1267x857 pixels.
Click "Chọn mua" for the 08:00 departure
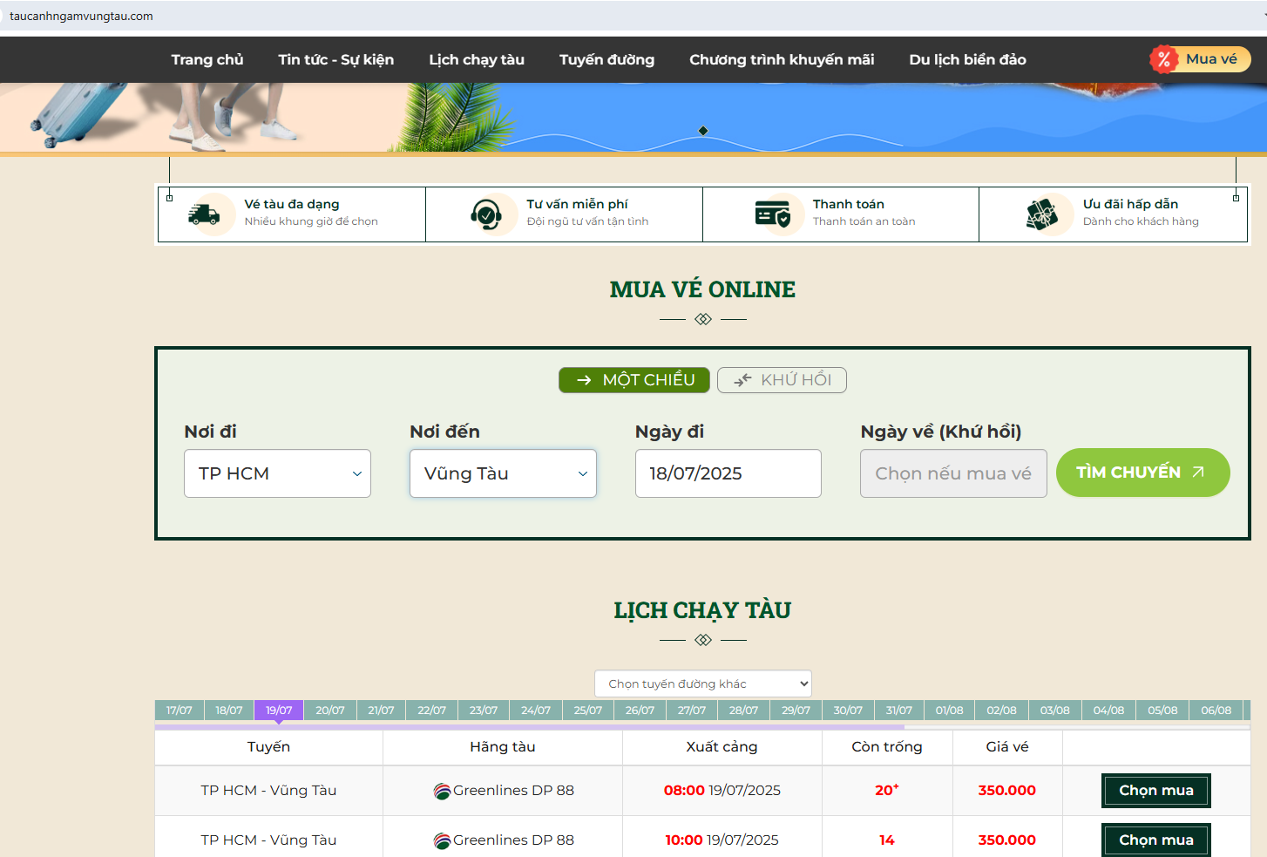click(1155, 791)
